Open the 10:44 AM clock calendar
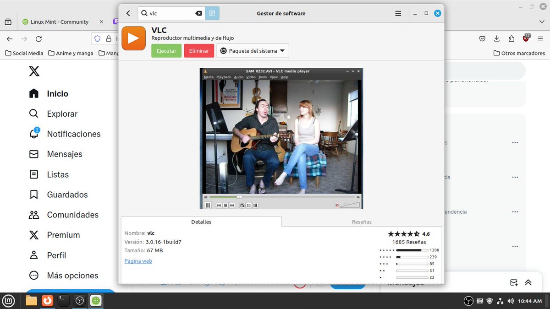 tap(530, 301)
